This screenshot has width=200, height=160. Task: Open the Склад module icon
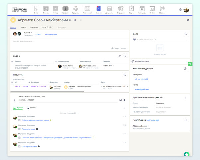[55, 9]
